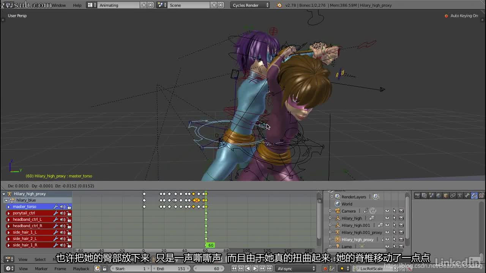The width and height of the screenshot is (486, 273).
Task: Open the Armature data properties tab
Action: (460, 196)
